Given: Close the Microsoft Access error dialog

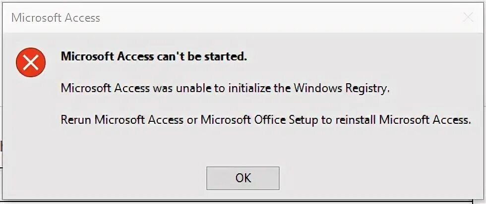Looking at the screenshot, I should click(x=467, y=18).
